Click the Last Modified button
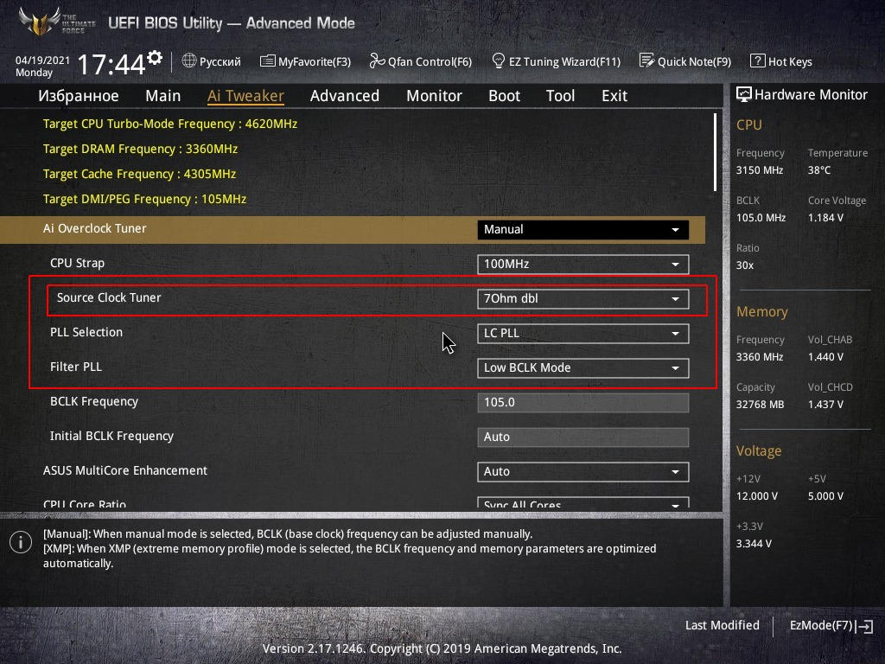 pos(722,626)
